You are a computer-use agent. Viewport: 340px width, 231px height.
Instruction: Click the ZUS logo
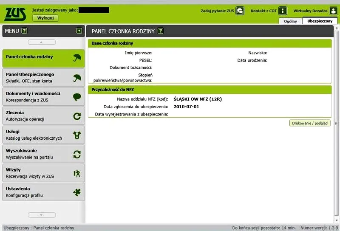click(15, 14)
